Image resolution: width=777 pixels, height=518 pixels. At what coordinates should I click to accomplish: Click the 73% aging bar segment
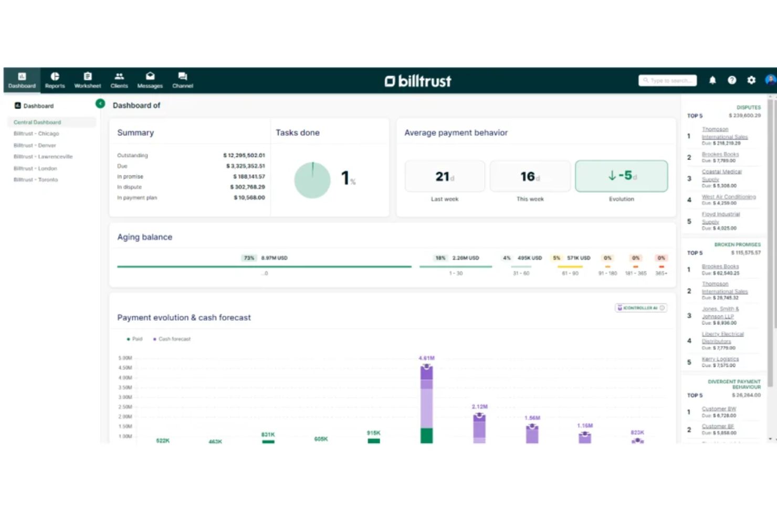264,267
